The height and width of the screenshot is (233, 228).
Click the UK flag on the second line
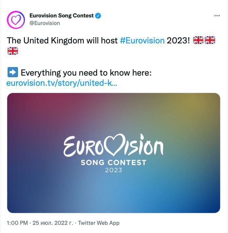12,51
